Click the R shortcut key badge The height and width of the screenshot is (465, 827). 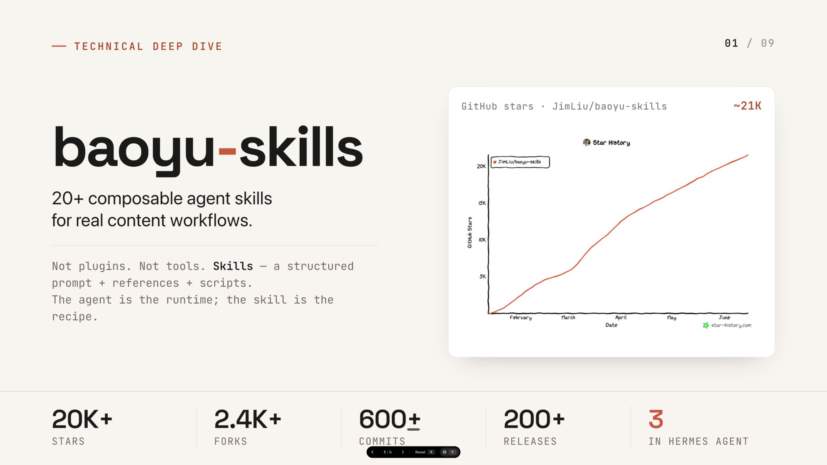coord(431,452)
